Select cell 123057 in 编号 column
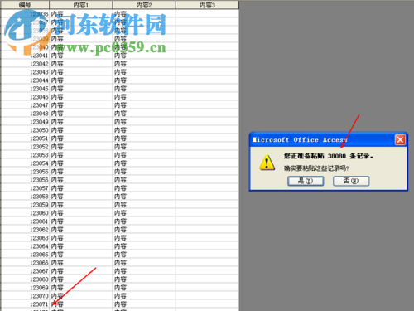Viewport: 414px width, 311px height. point(26,188)
